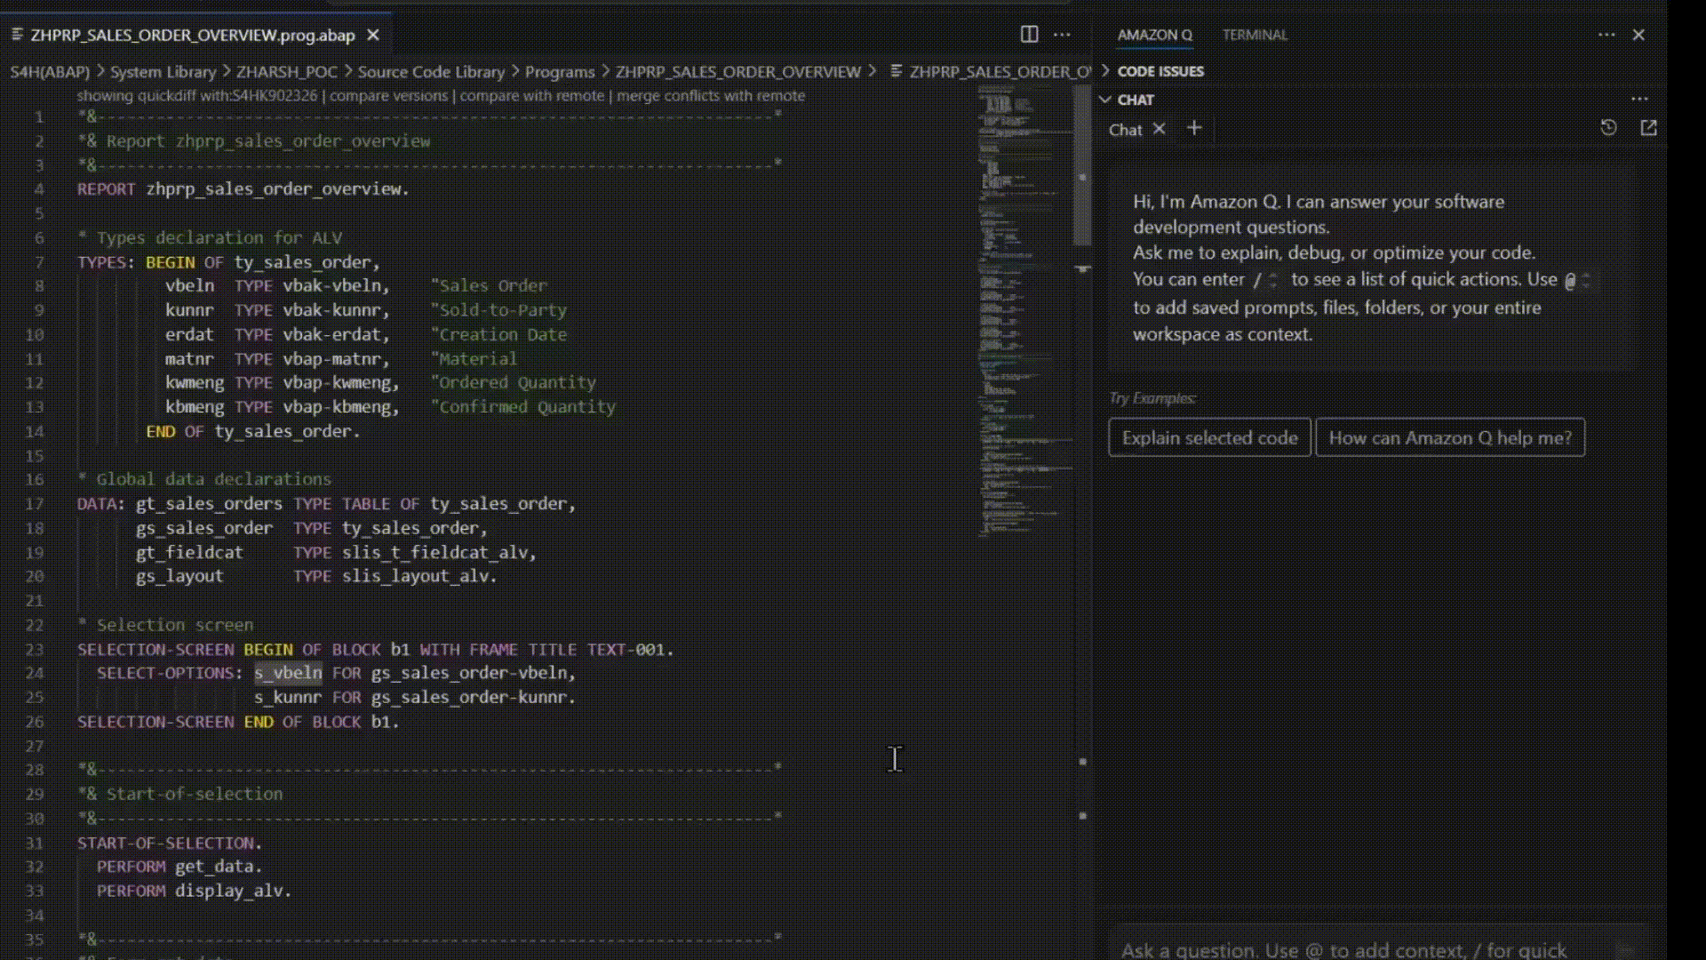Click Explain selected code button

[x=1209, y=437]
